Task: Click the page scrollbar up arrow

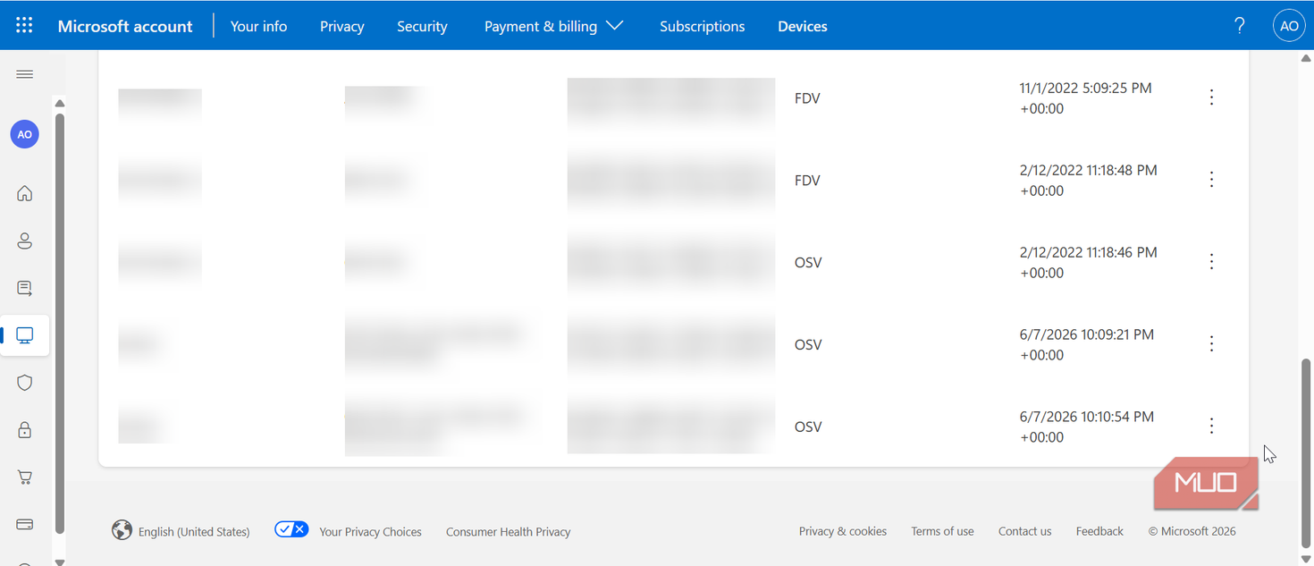Action: pyautogui.click(x=1306, y=58)
